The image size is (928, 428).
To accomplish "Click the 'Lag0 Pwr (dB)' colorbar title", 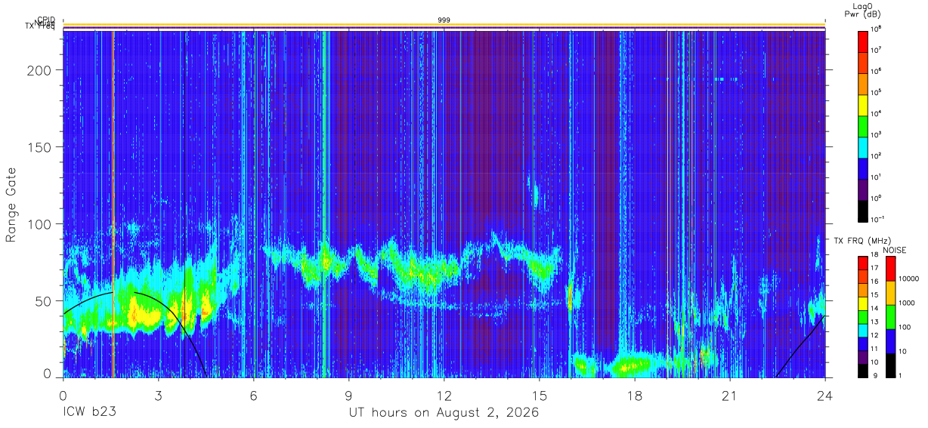I will coord(861,9).
